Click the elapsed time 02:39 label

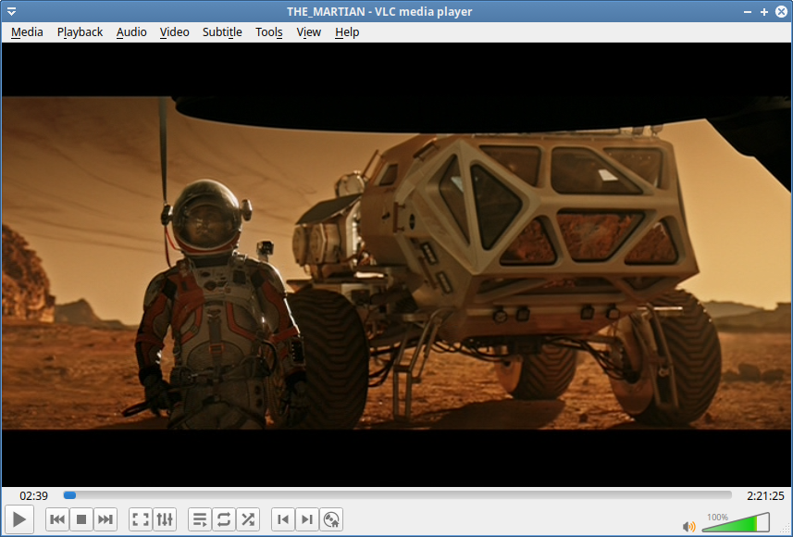point(34,496)
